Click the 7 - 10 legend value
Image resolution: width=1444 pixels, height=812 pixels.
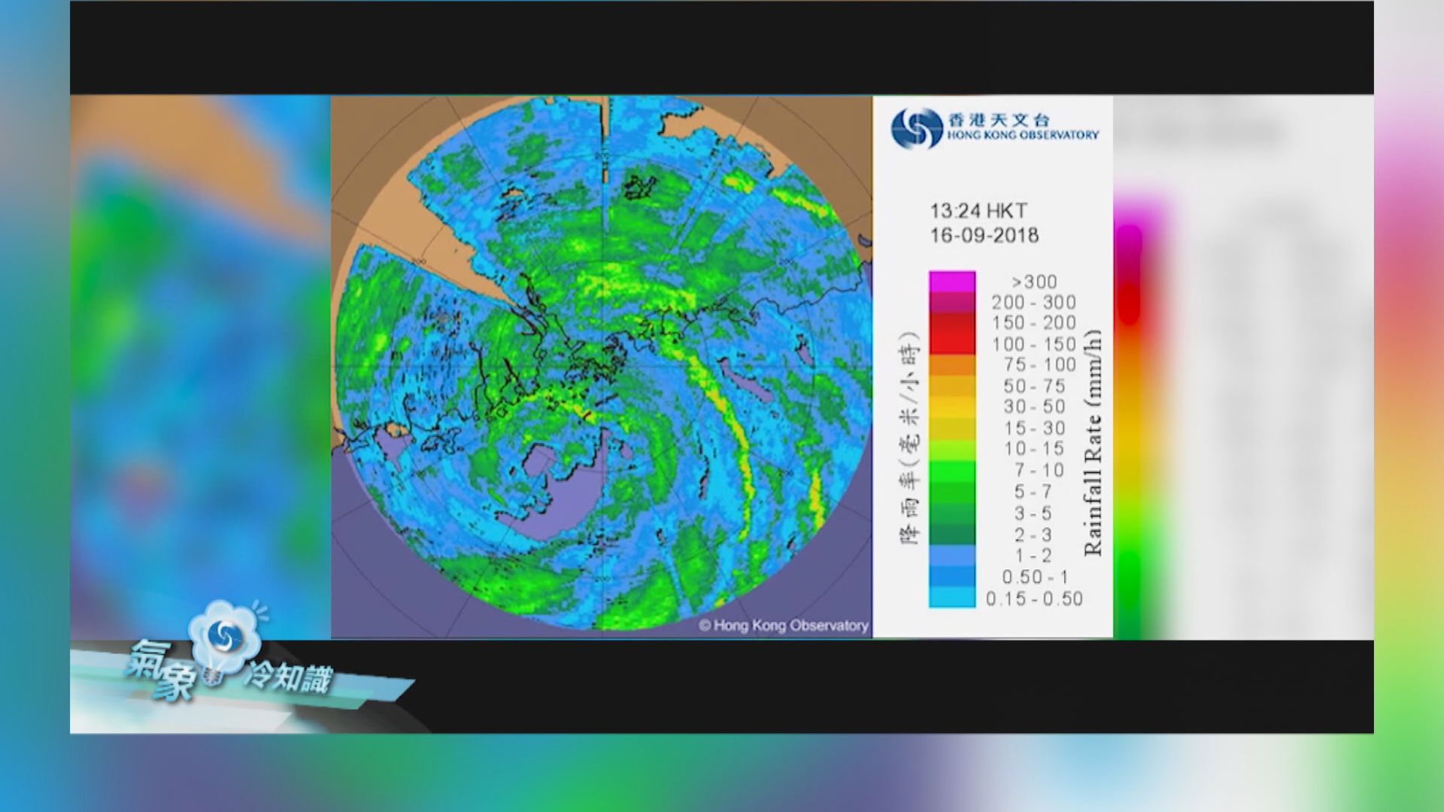pos(1039,471)
